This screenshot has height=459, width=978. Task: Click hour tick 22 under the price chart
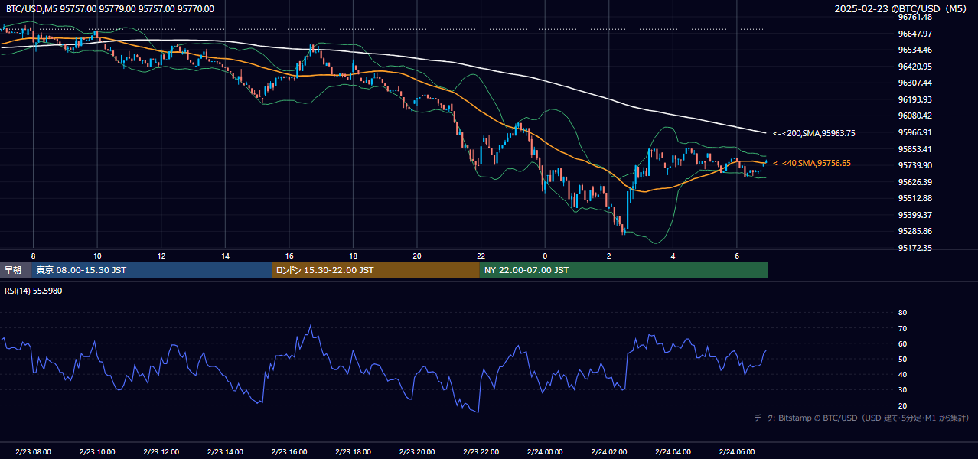(x=481, y=256)
